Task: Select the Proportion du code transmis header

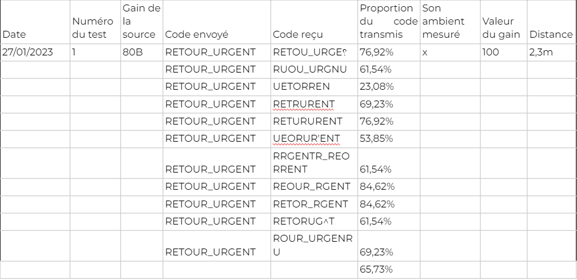Action: (x=389, y=22)
